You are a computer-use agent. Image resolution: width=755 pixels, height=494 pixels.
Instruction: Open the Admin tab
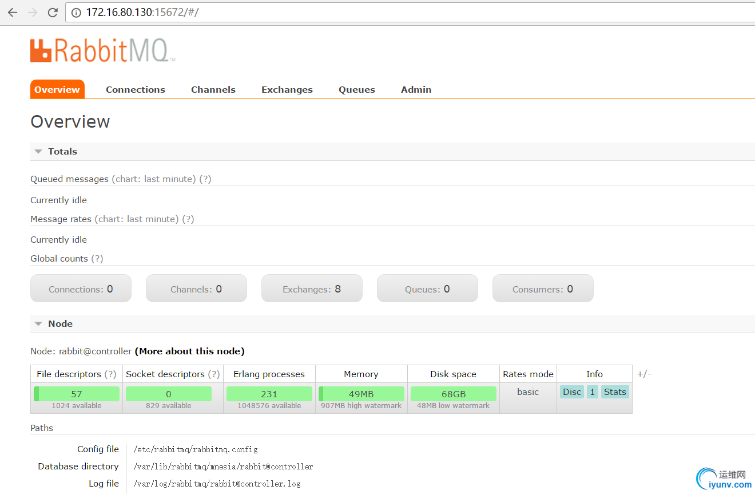click(416, 89)
